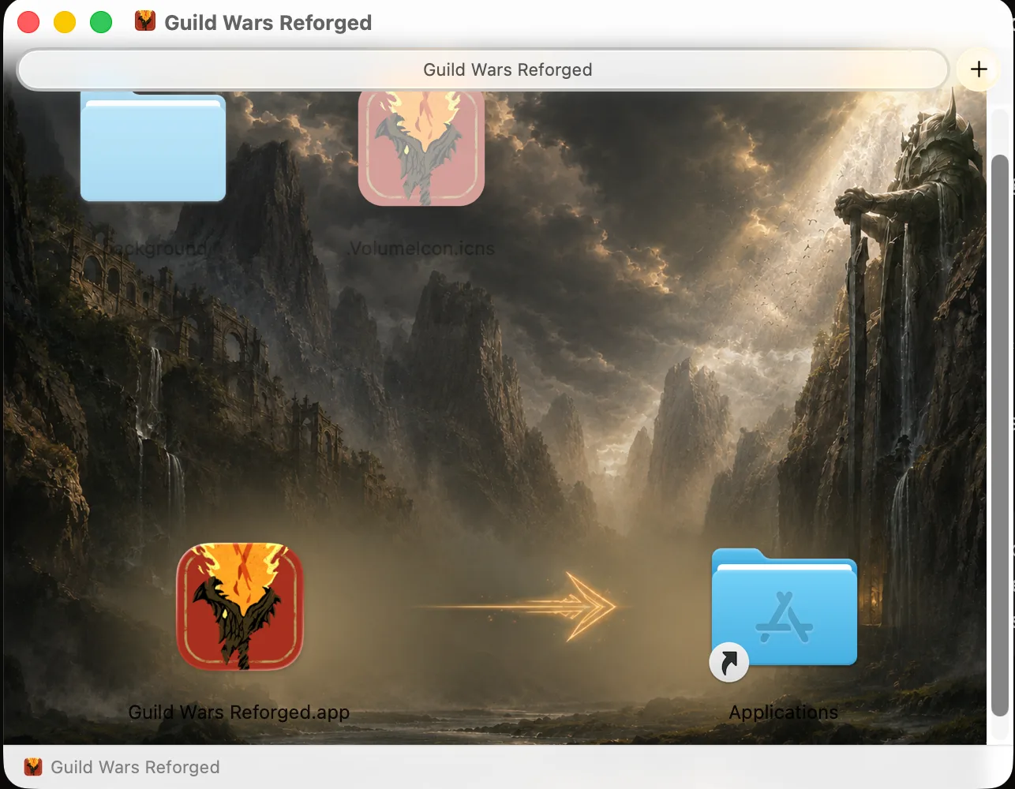Select the Guild Wars Reforged tab
This screenshot has width=1015, height=789.
click(482, 69)
